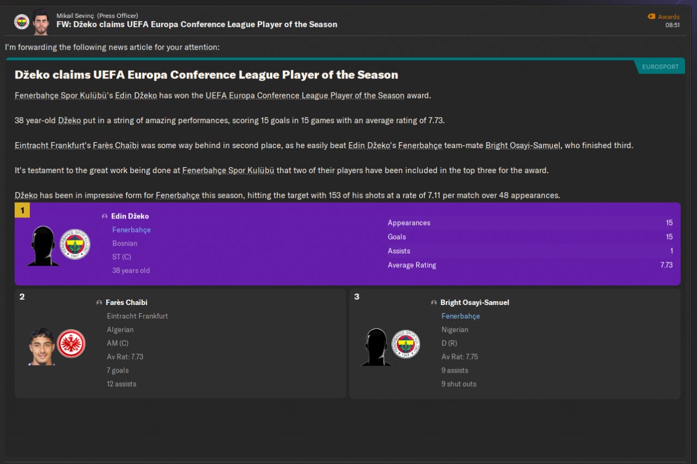Open Mikail Sevinç press officer portrait
The height and width of the screenshot is (464, 697).
pyautogui.click(x=40, y=22)
